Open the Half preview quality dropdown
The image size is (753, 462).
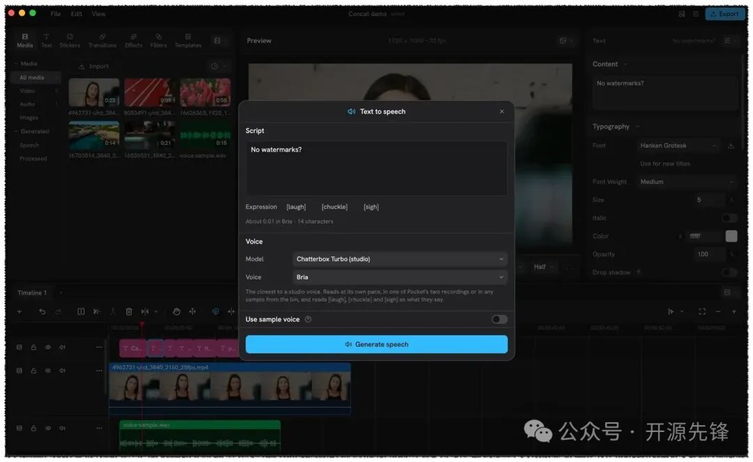pyautogui.click(x=543, y=267)
